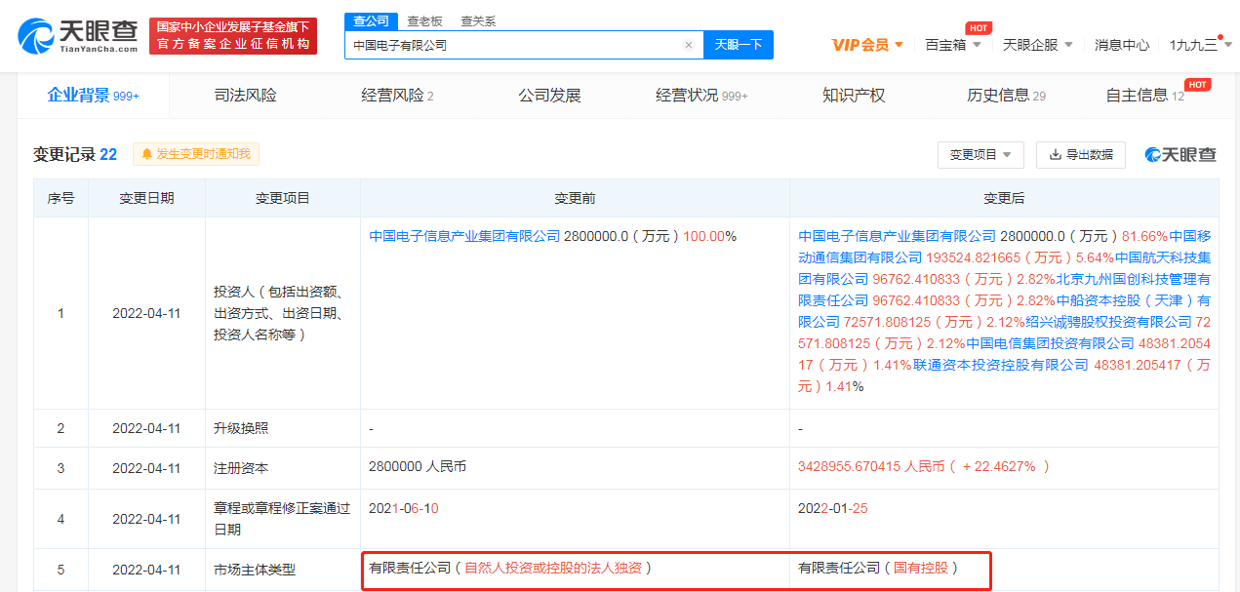Click the HOT badge above 百宝箱

tap(979, 28)
